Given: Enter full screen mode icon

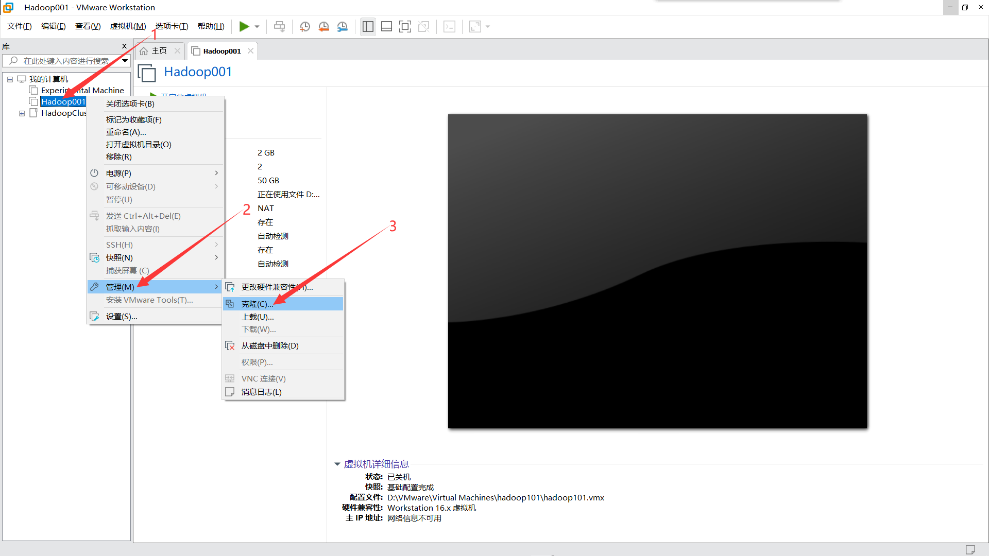Looking at the screenshot, I should tap(405, 26).
